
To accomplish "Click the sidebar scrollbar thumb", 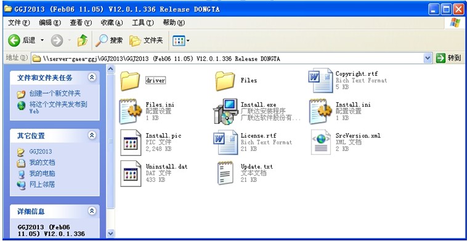I will [x=111, y=141].
